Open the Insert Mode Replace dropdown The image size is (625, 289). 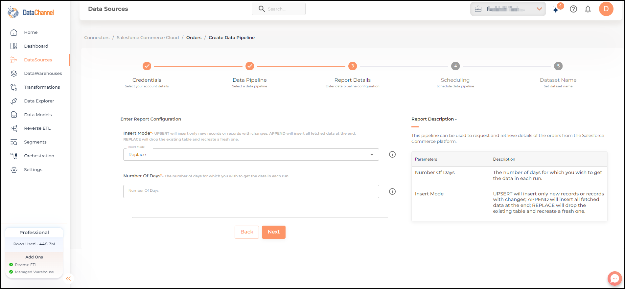pyautogui.click(x=251, y=154)
